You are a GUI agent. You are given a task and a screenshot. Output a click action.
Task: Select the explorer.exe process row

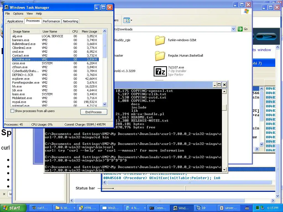(55, 79)
